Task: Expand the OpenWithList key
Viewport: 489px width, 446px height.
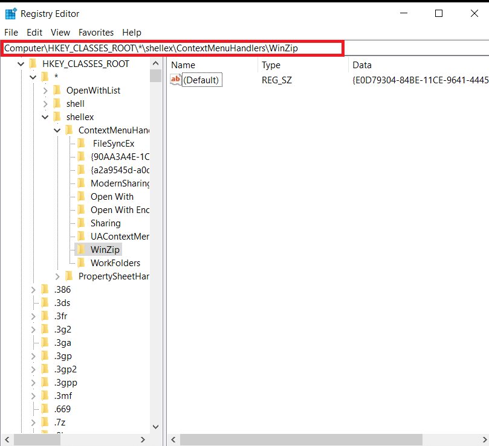Action: coord(45,91)
